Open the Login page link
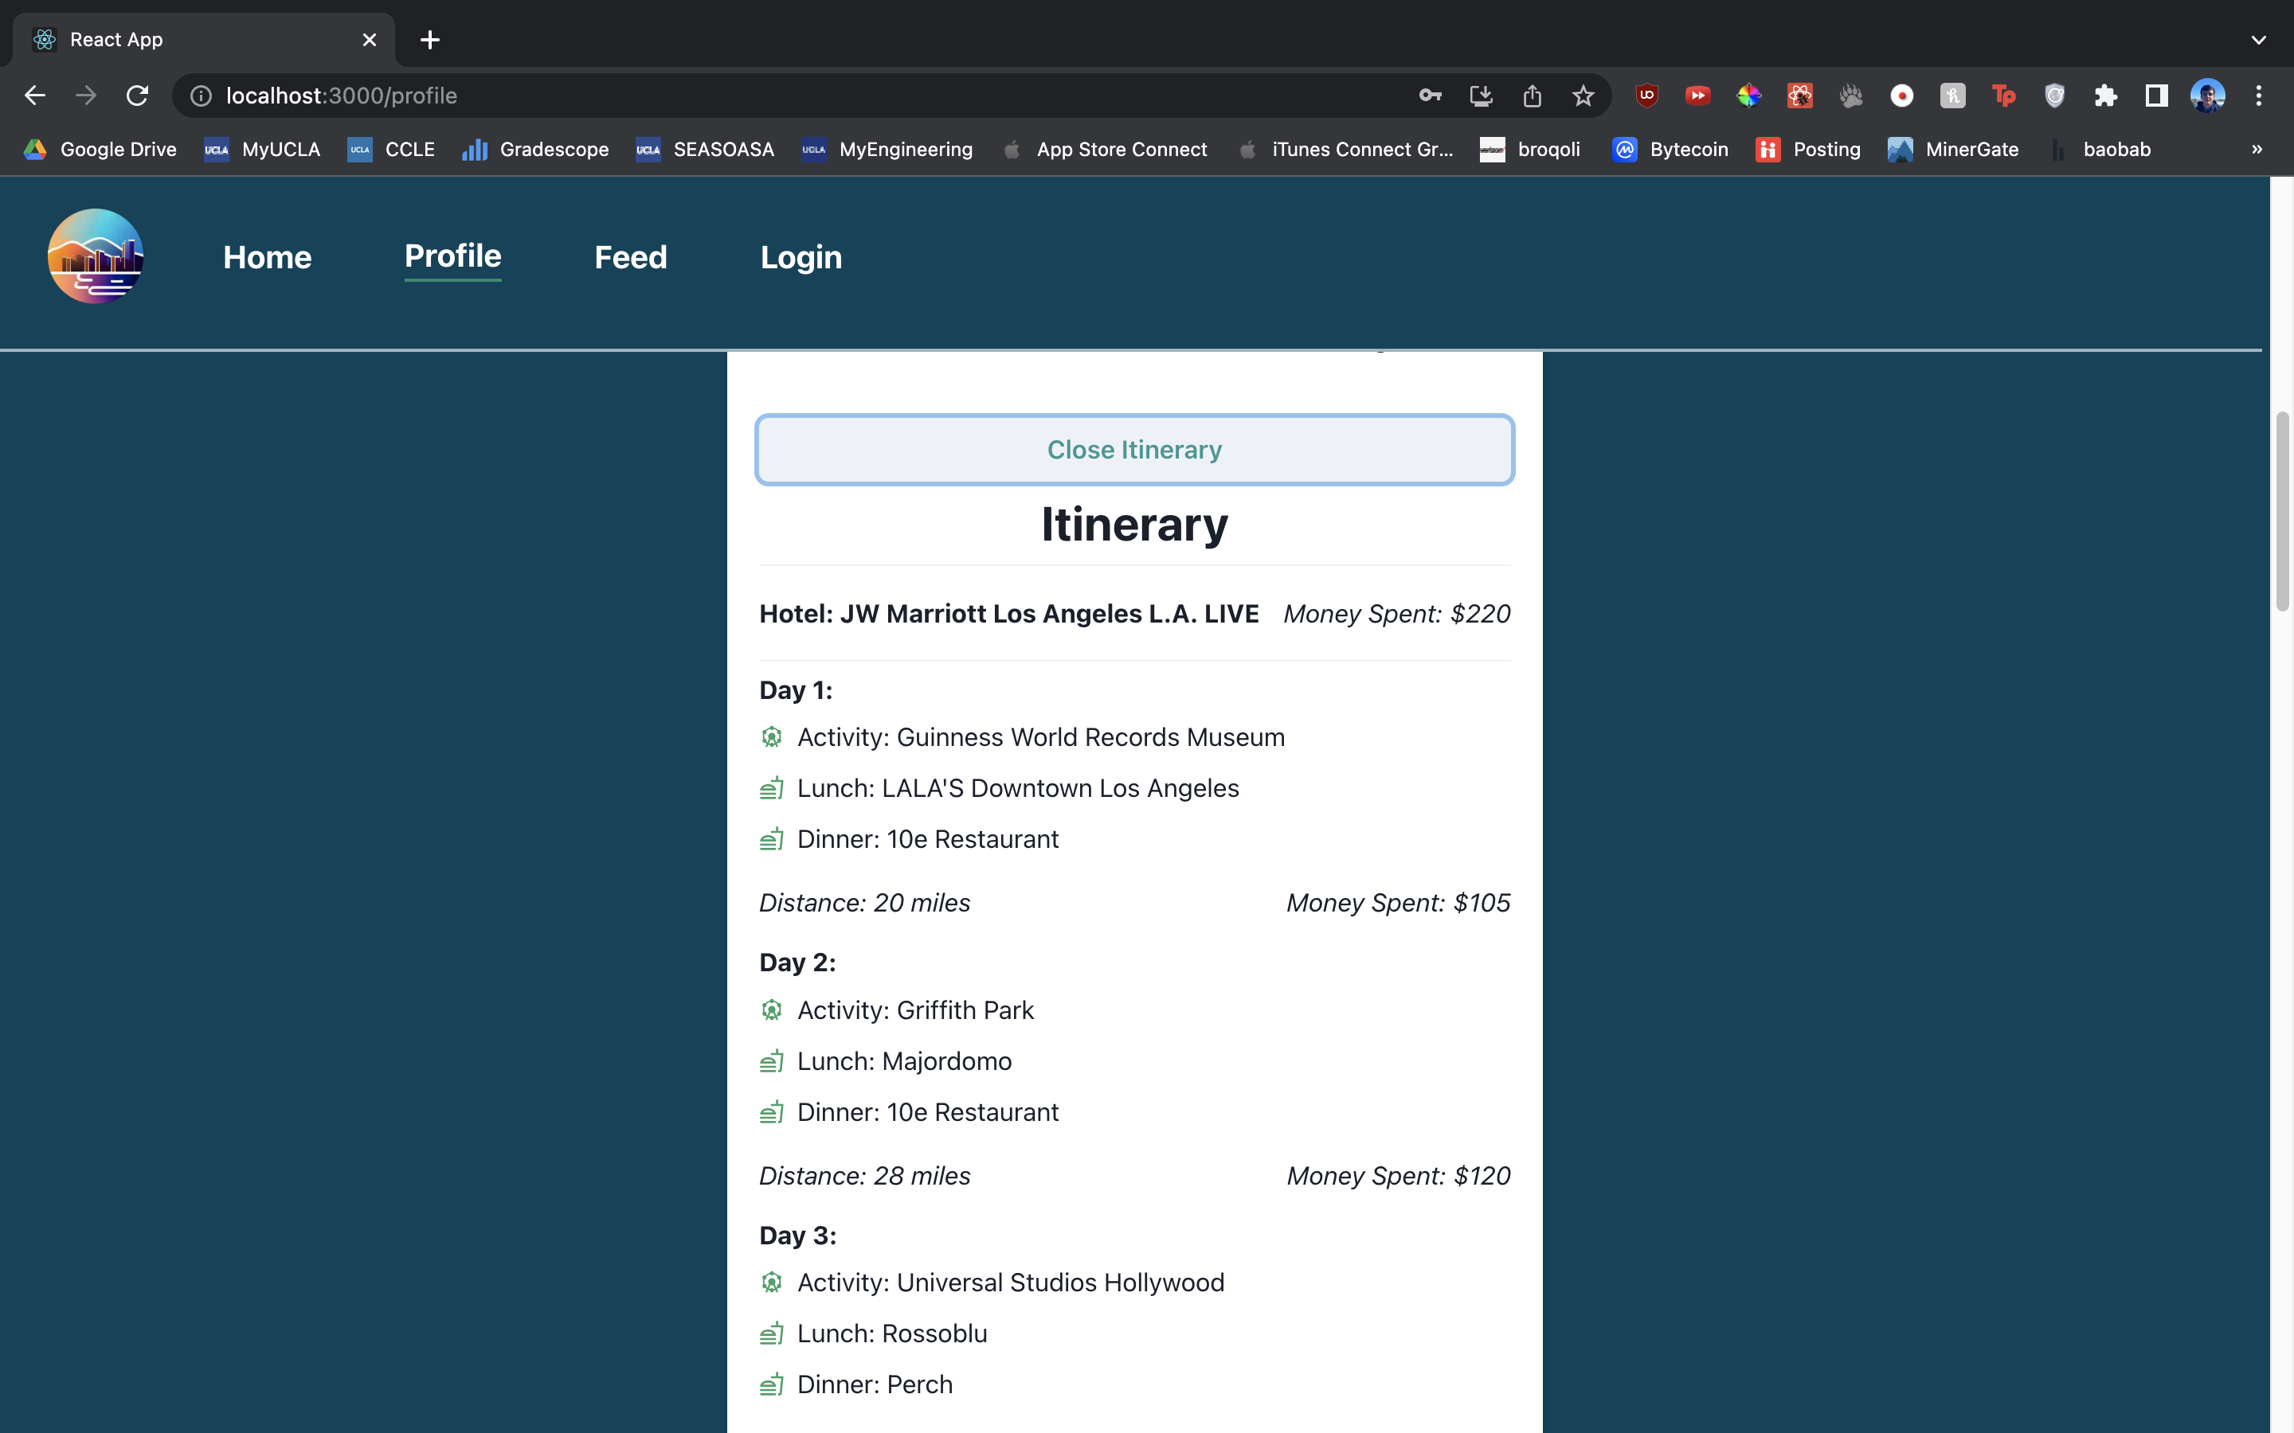The image size is (2294, 1433). coord(801,257)
